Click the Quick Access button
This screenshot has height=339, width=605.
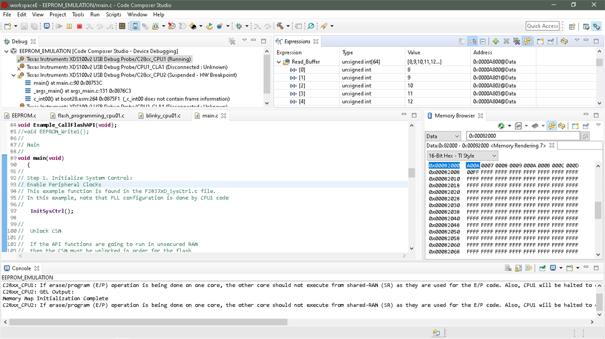tap(542, 26)
